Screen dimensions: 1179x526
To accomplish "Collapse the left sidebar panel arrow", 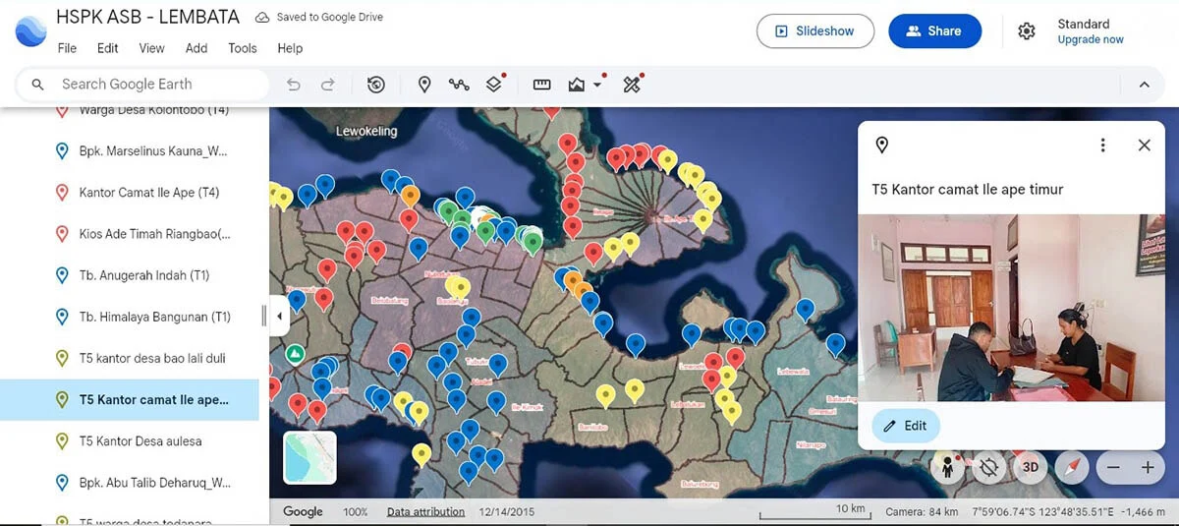I will click(x=279, y=317).
